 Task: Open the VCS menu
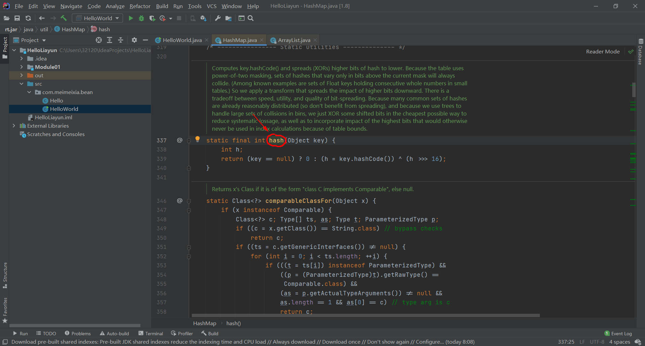[212, 6]
